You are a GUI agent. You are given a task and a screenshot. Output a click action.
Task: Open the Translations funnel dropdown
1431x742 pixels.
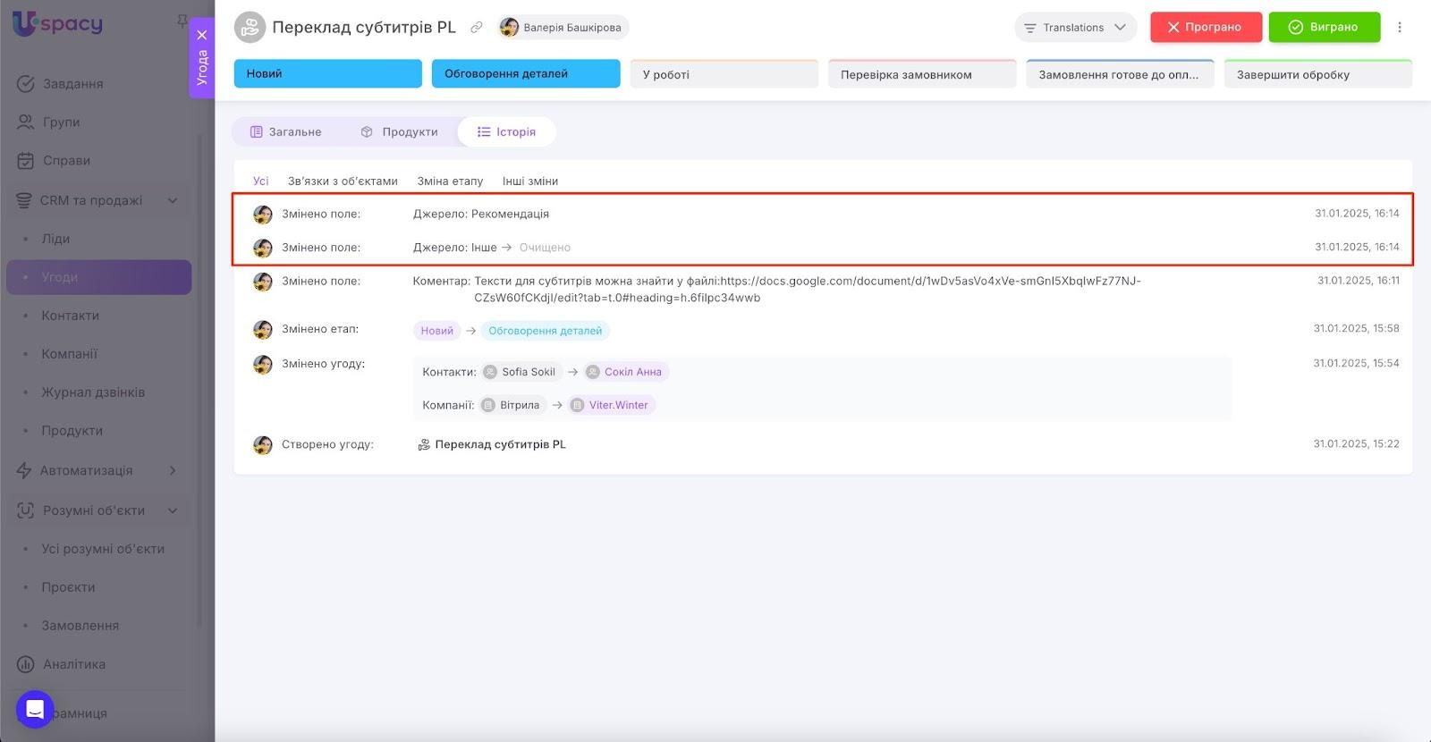coord(1075,28)
